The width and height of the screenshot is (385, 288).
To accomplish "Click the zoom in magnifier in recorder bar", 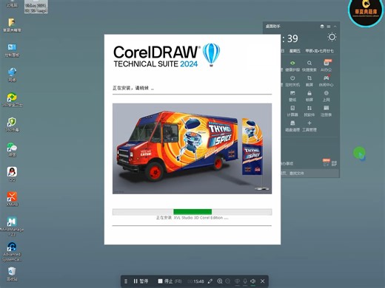I will coord(219,281).
